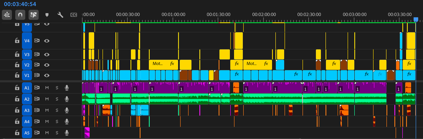Toggle the lock on track A4
The height and width of the screenshot is (139, 423).
(17, 121)
